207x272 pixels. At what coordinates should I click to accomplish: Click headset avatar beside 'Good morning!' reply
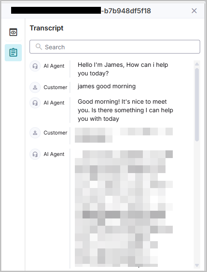[x=35, y=103]
